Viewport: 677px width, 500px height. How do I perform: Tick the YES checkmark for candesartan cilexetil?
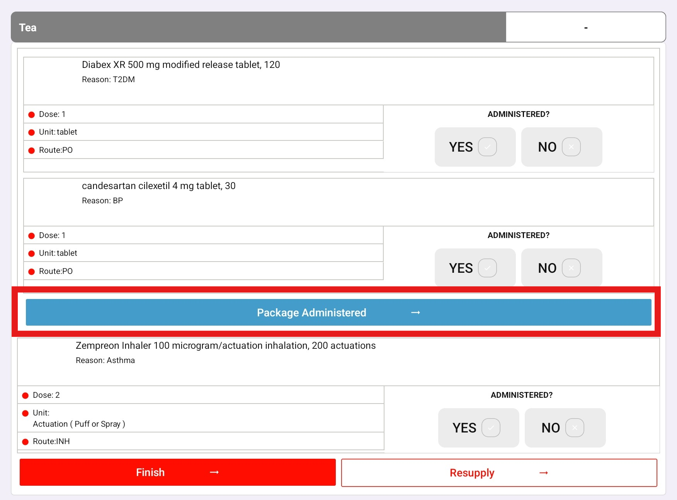487,268
